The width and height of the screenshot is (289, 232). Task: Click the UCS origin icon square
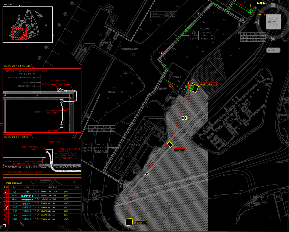pos(4,226)
